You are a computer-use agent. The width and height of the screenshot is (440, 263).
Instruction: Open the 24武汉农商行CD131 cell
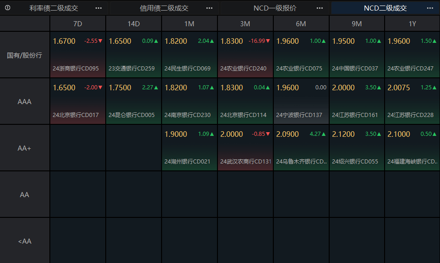(x=245, y=147)
